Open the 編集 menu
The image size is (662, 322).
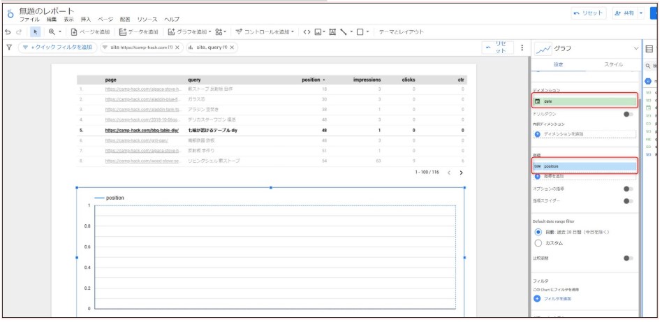click(52, 20)
